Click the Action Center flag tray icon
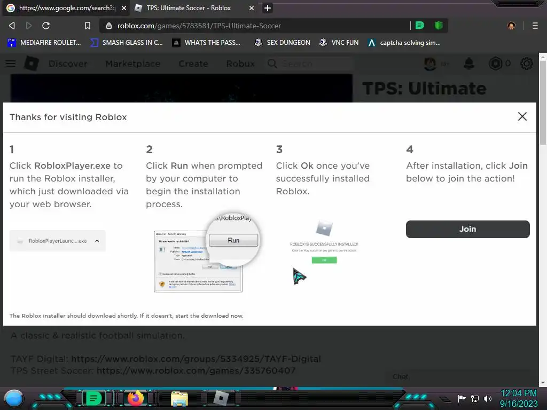This screenshot has width=547, height=410. (x=462, y=398)
